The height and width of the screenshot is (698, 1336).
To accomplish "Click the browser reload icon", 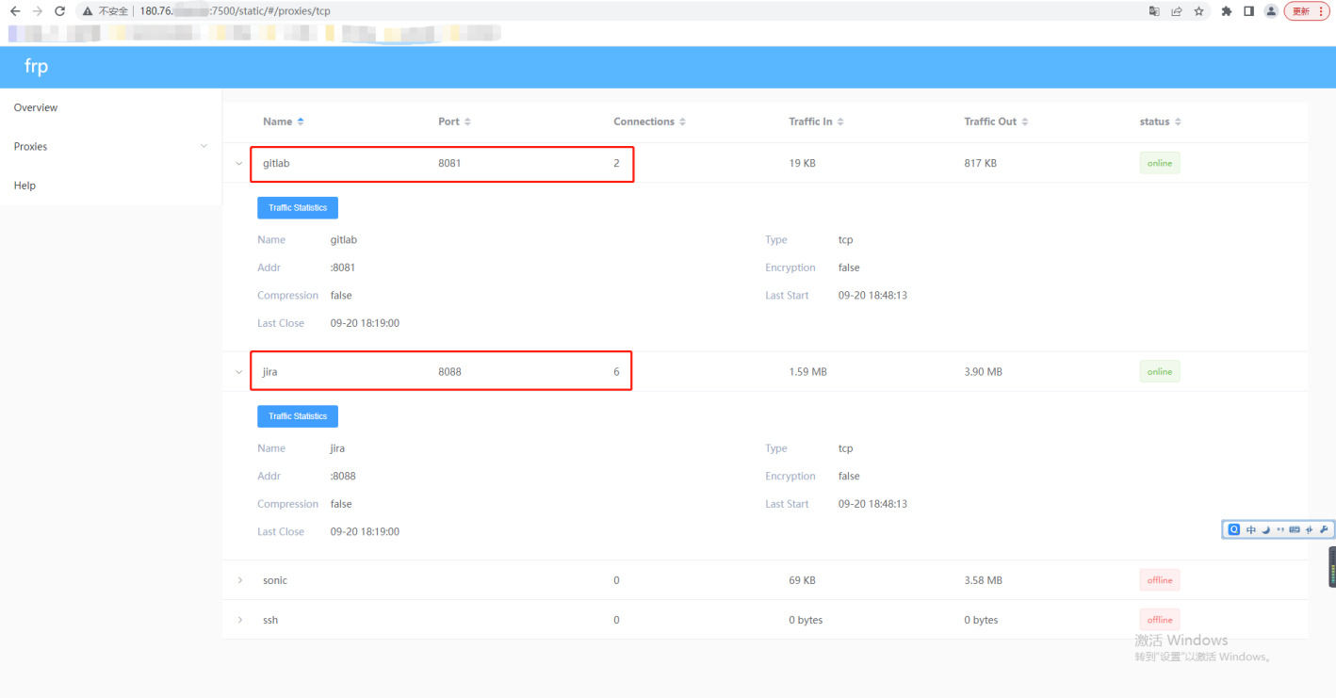I will pos(59,11).
